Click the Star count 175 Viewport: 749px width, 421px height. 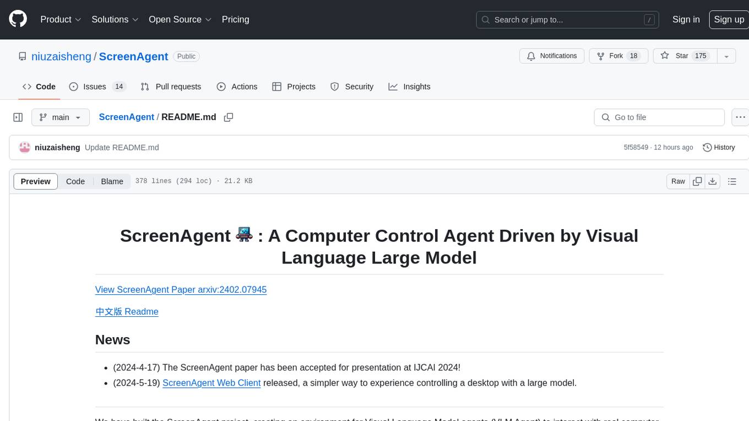701,56
